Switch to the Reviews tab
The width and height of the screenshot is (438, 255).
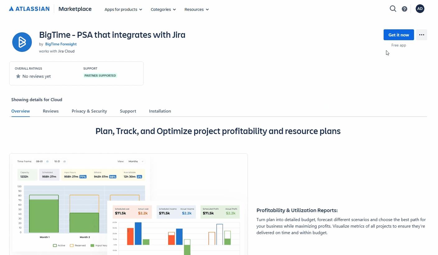point(51,111)
